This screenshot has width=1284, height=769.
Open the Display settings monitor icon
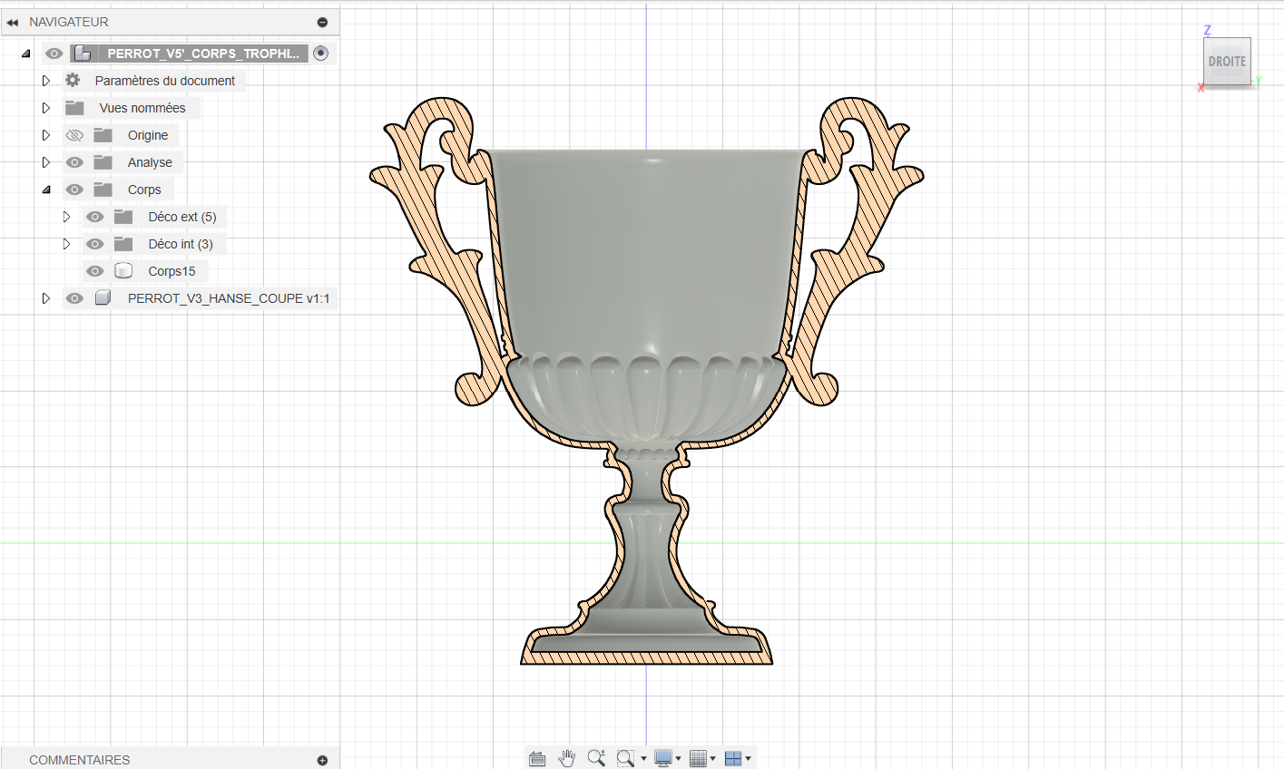pyautogui.click(x=663, y=758)
